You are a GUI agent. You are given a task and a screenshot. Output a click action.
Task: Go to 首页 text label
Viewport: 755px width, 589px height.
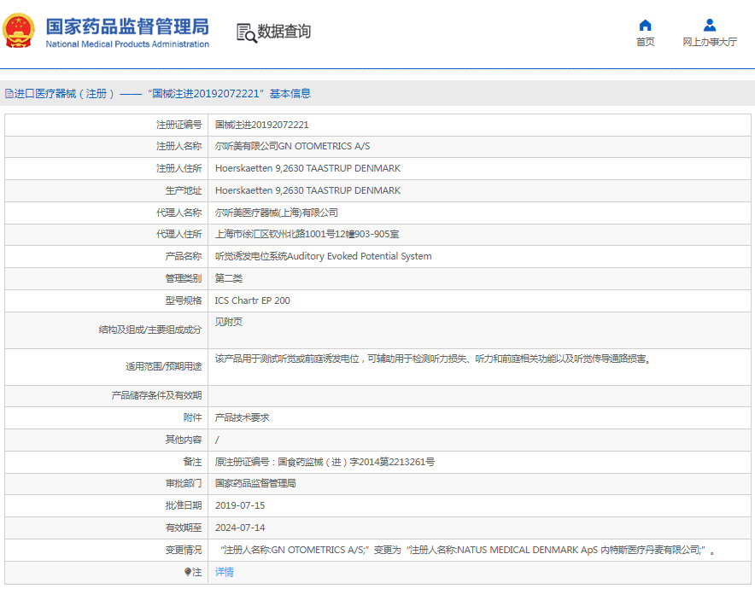645,42
